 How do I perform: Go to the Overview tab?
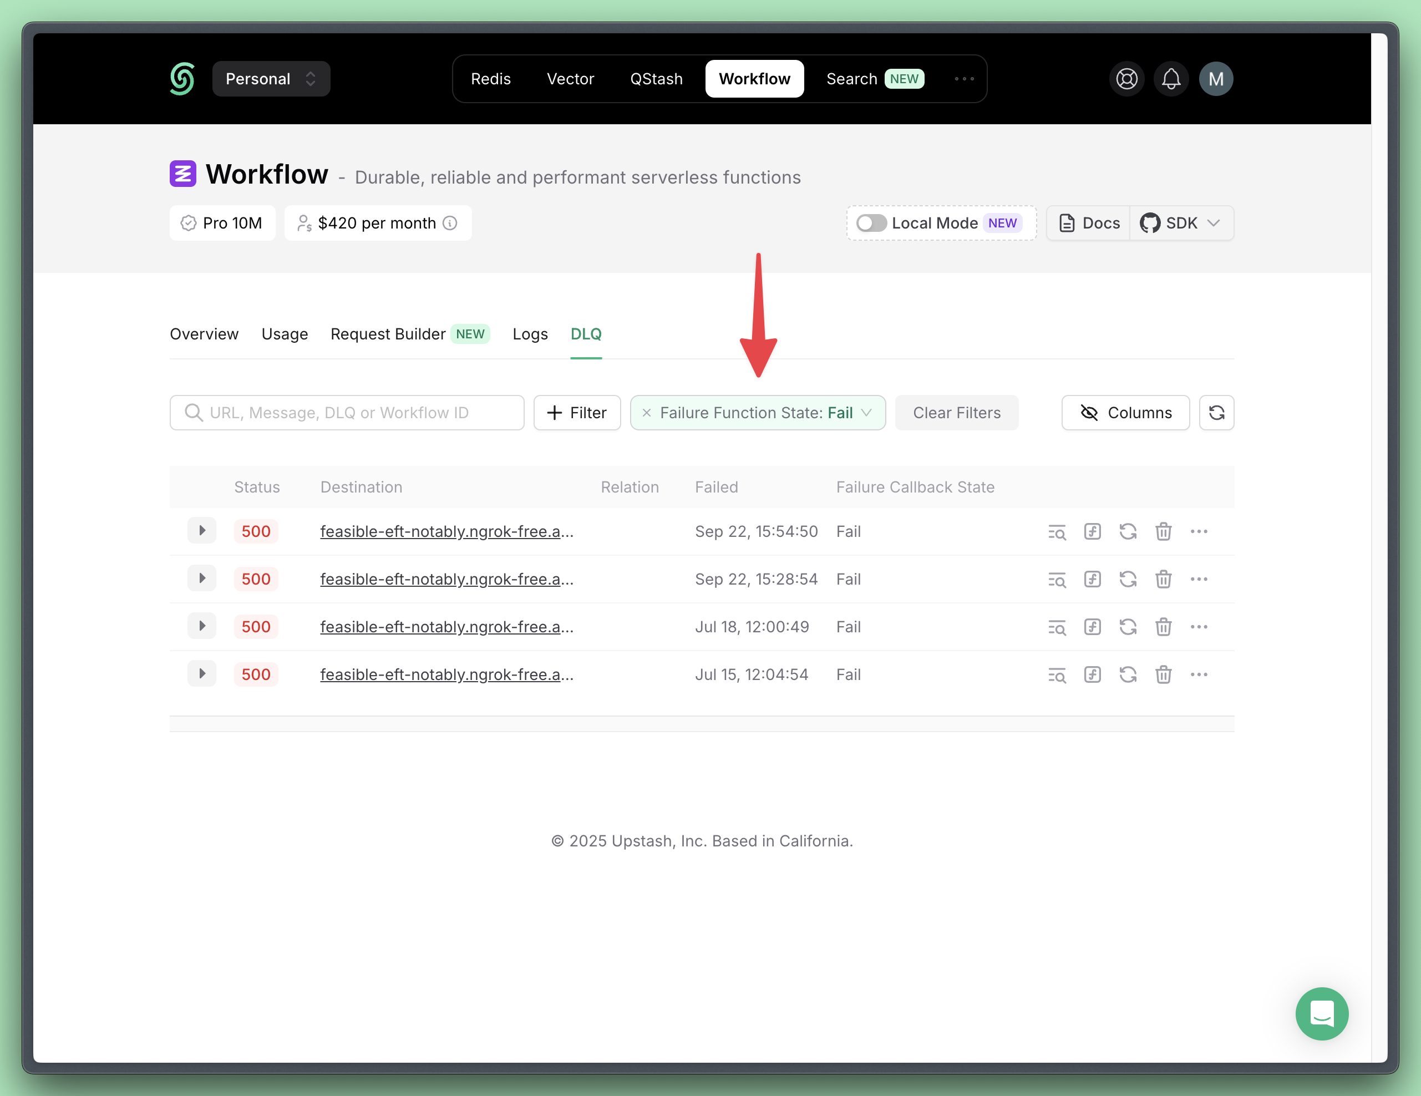tap(204, 334)
